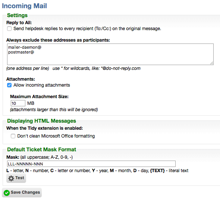The image size is (220, 200).
Task: Enable the Reply to All checkbox
Action: click(9, 29)
